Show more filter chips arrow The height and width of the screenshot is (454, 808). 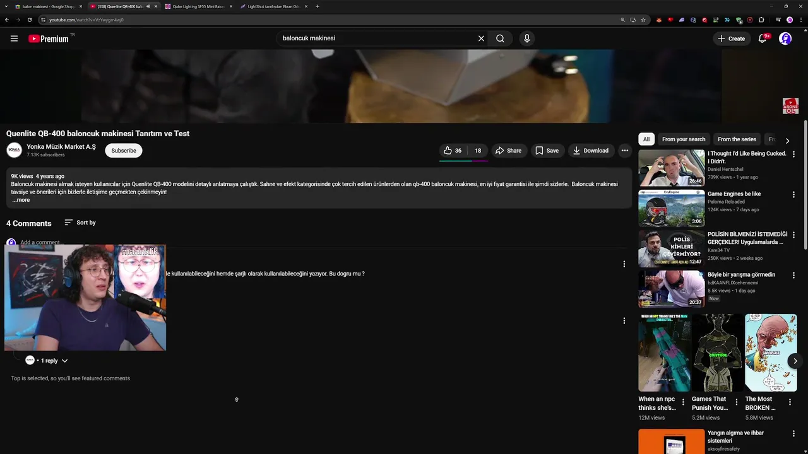787,141
